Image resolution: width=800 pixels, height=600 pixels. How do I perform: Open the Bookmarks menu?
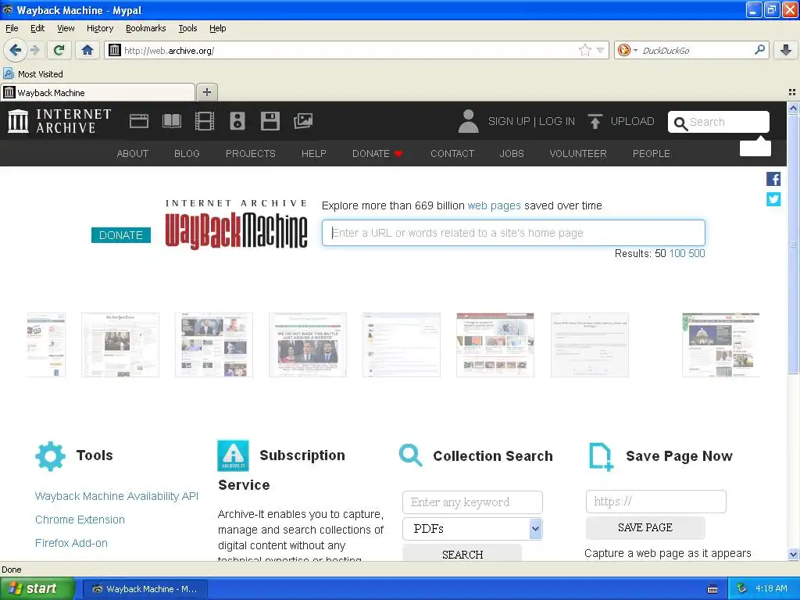pos(146,28)
